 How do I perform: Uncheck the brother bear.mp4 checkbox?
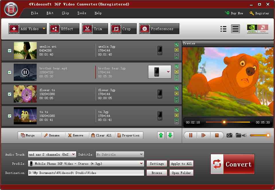[10, 72]
